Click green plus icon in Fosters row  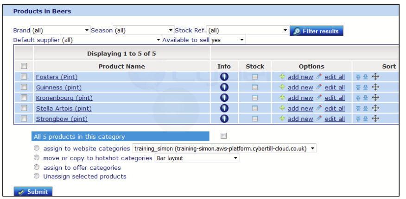(x=282, y=76)
